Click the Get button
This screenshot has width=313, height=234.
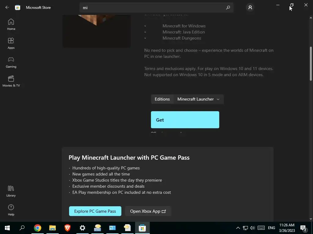(x=185, y=120)
